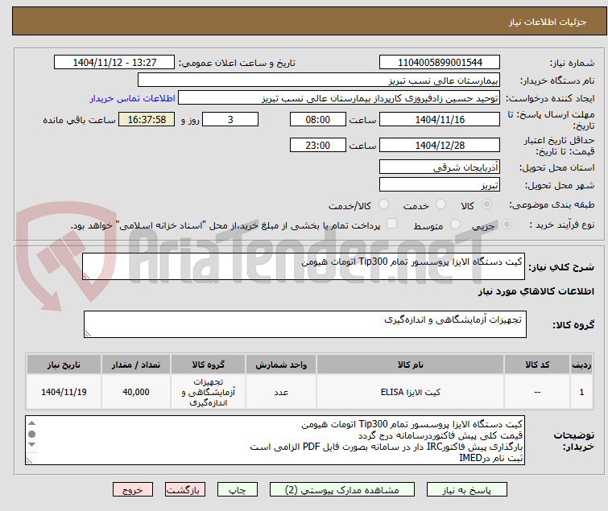608x511 pixels.
Task: Click the پاسخ به نیاز button
Action: tap(467, 490)
